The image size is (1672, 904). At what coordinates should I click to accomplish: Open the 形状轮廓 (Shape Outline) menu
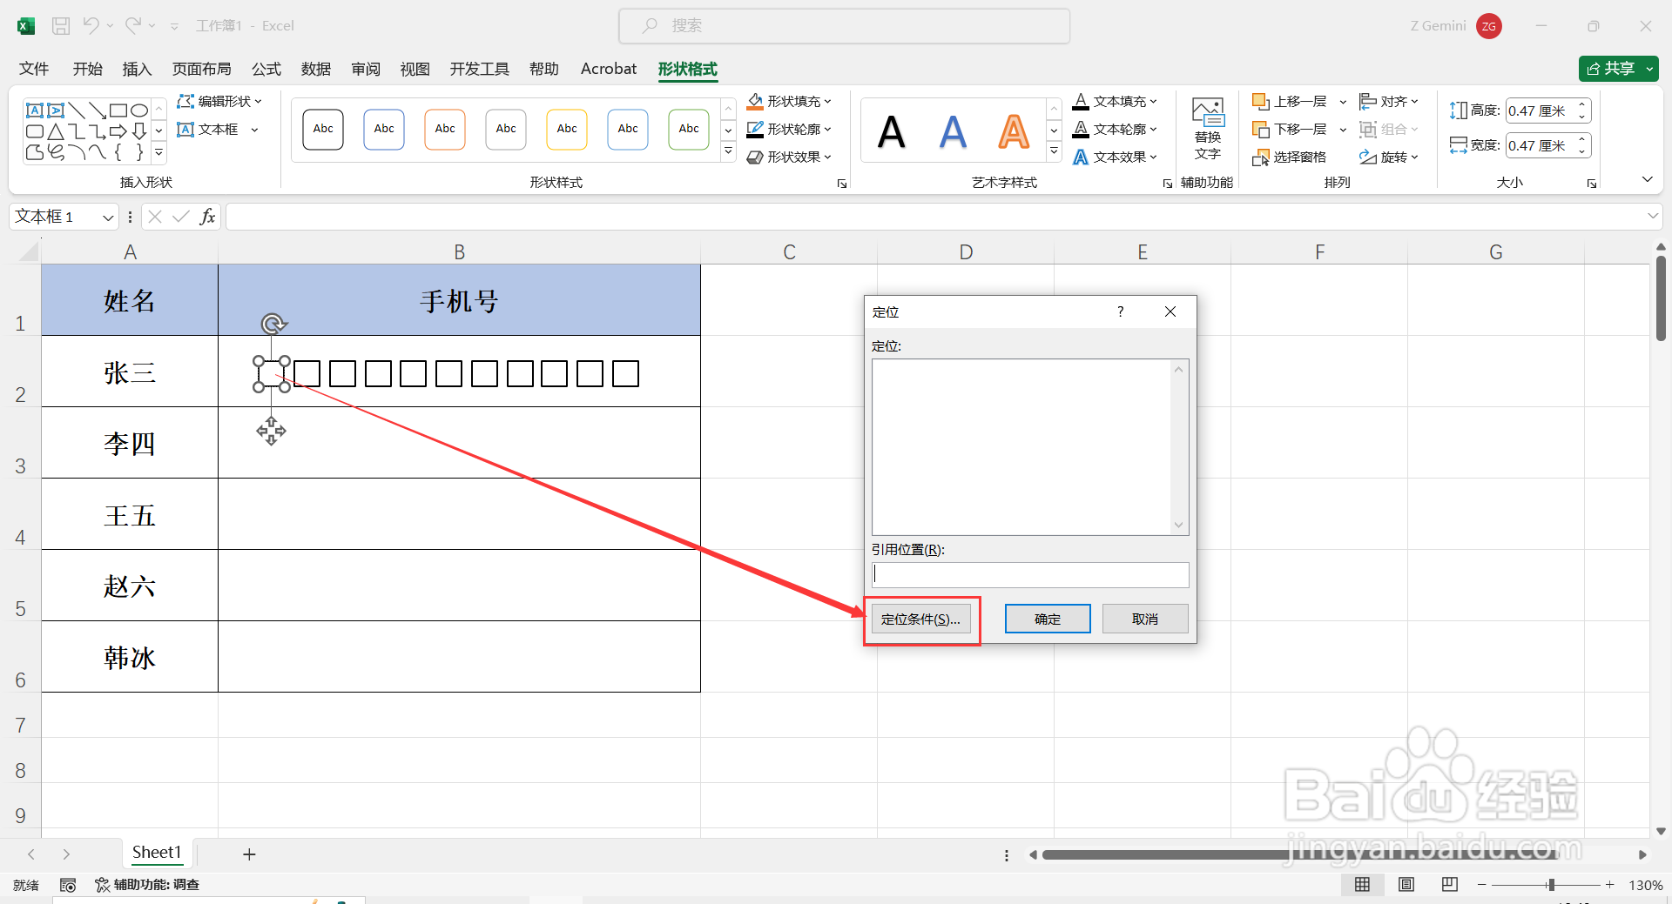788,129
